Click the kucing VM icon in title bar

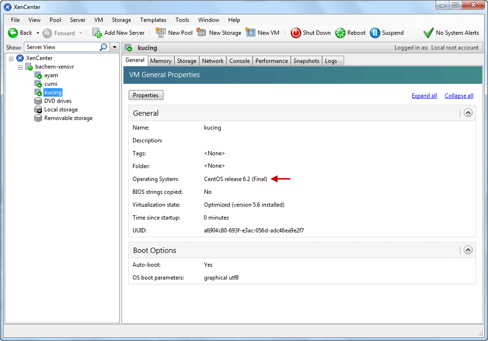click(x=128, y=48)
